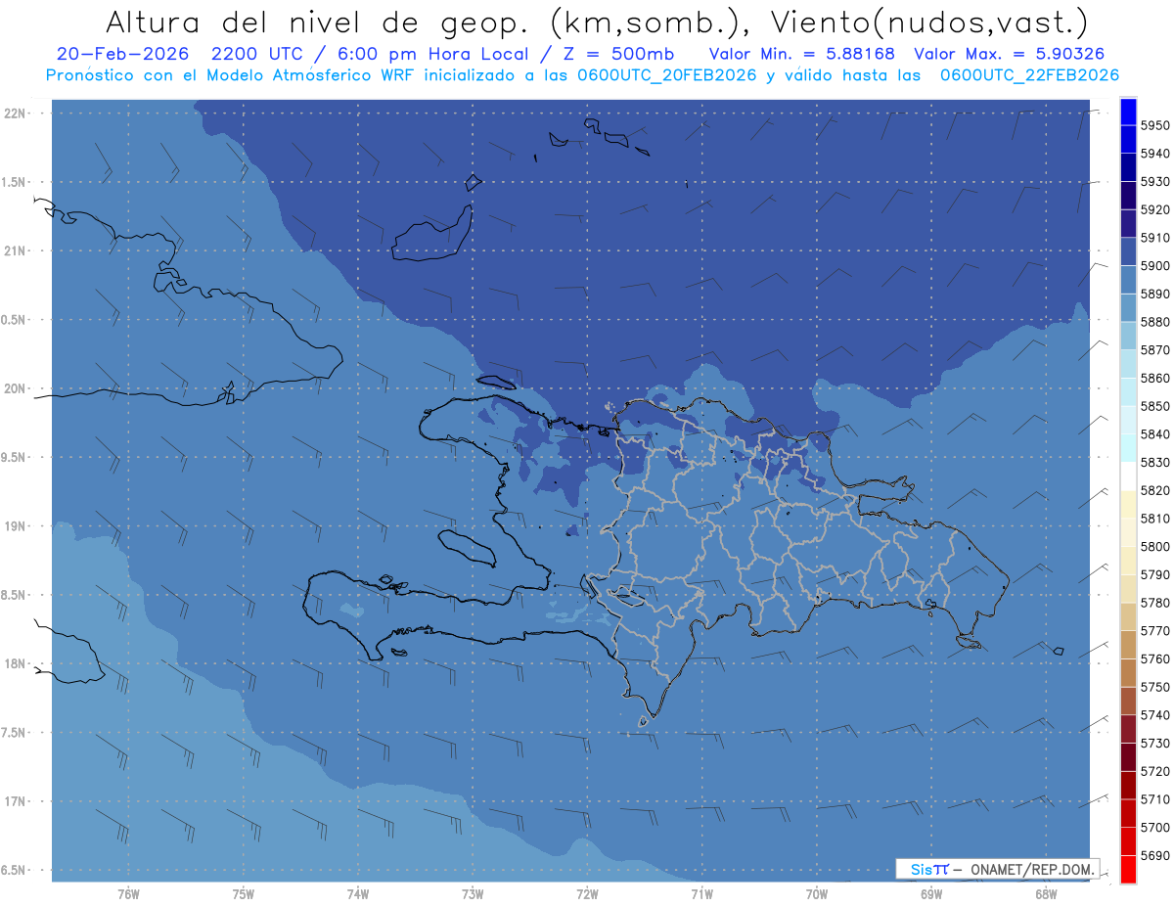This screenshot has height=907, width=1174.
Task: Click the valid-until time '0600UTC_22FEB2026'
Action: (1029, 74)
